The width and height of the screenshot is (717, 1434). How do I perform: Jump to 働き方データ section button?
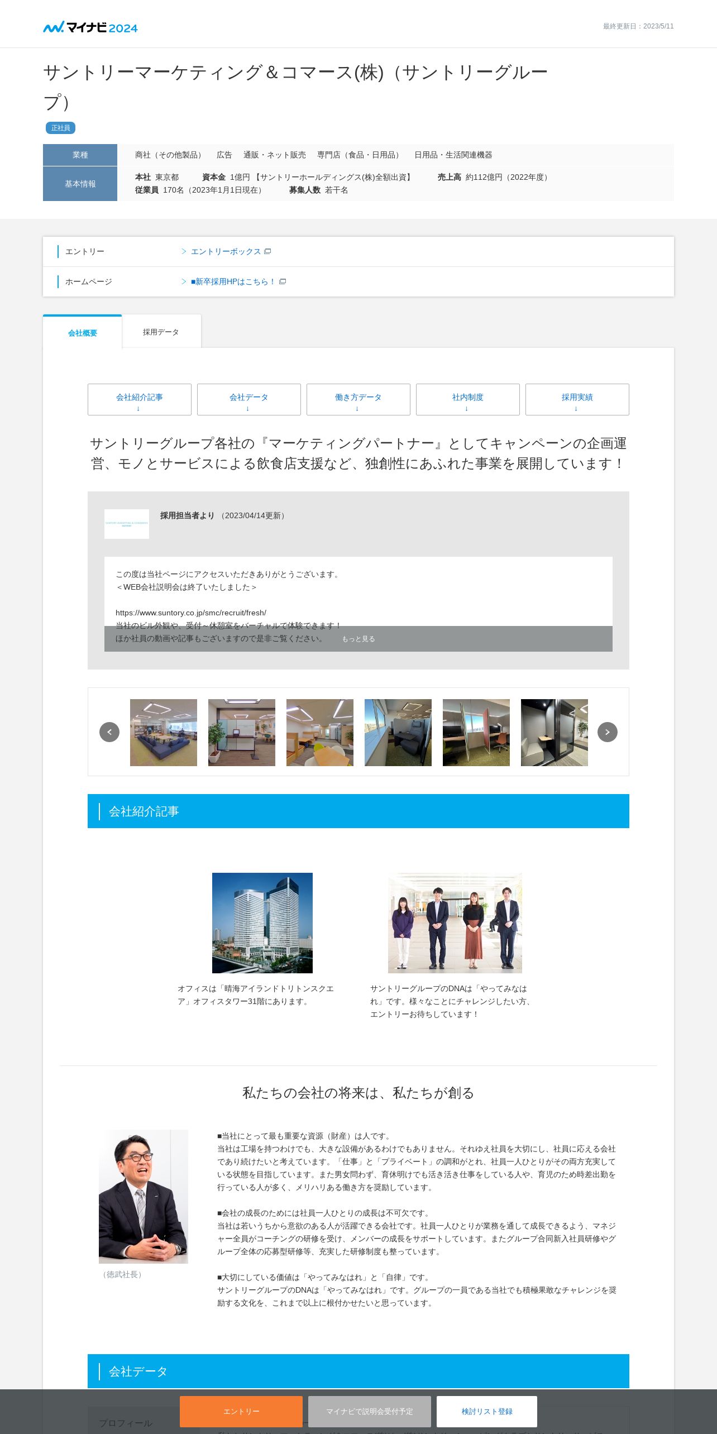coord(358,399)
